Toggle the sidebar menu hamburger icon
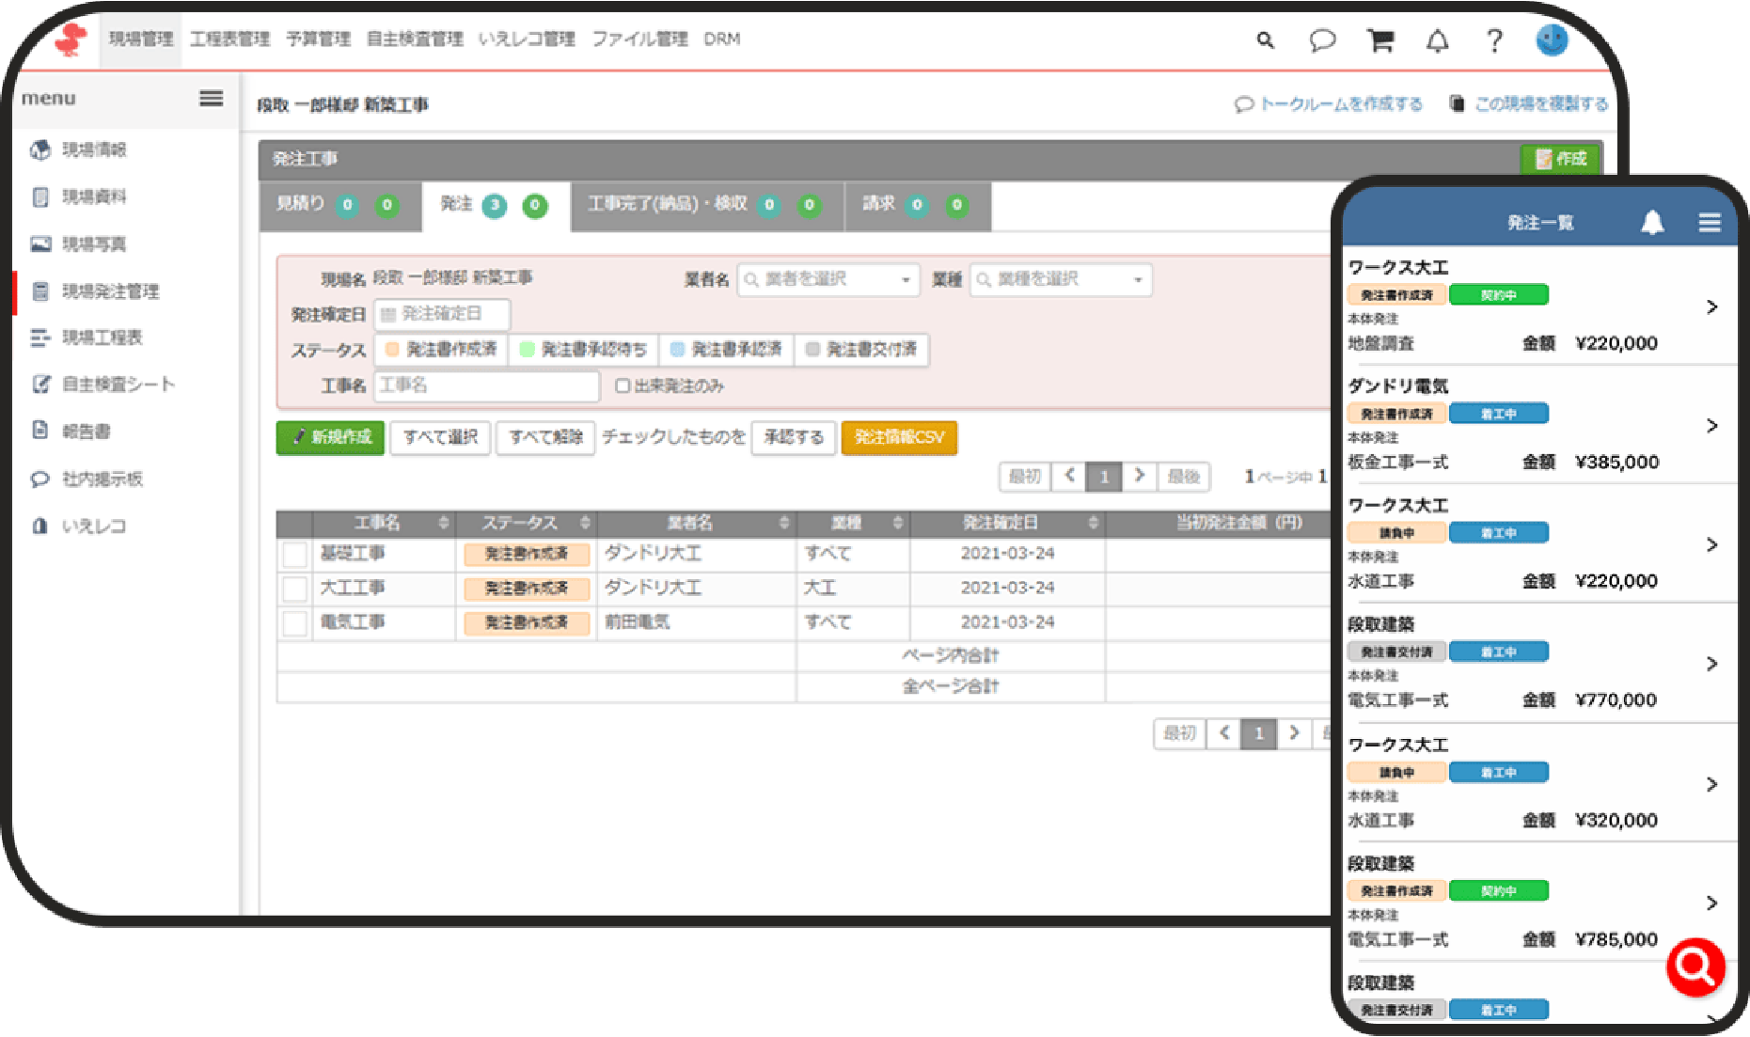Screen dimensions: 1750x1037 [212, 98]
